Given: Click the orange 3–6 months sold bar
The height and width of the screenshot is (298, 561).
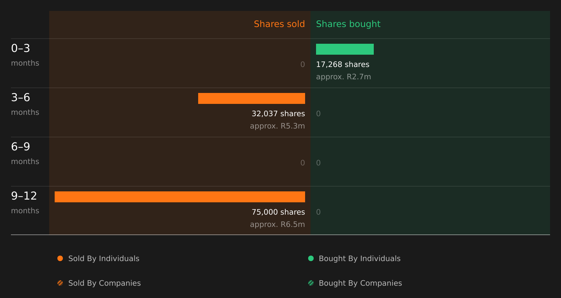Looking at the screenshot, I should (251, 98).
